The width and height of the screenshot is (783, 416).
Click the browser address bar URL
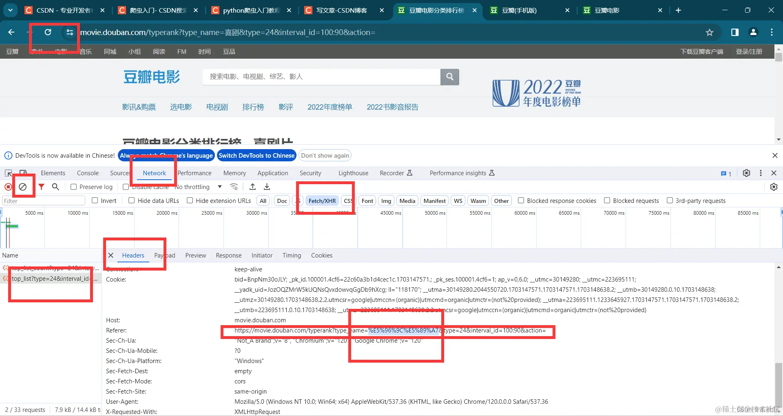click(x=228, y=32)
